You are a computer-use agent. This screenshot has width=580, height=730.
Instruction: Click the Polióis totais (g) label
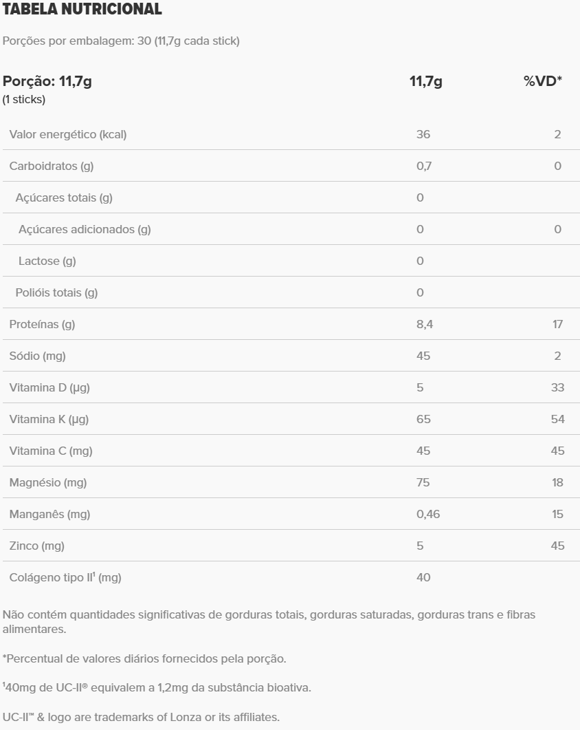[56, 292]
